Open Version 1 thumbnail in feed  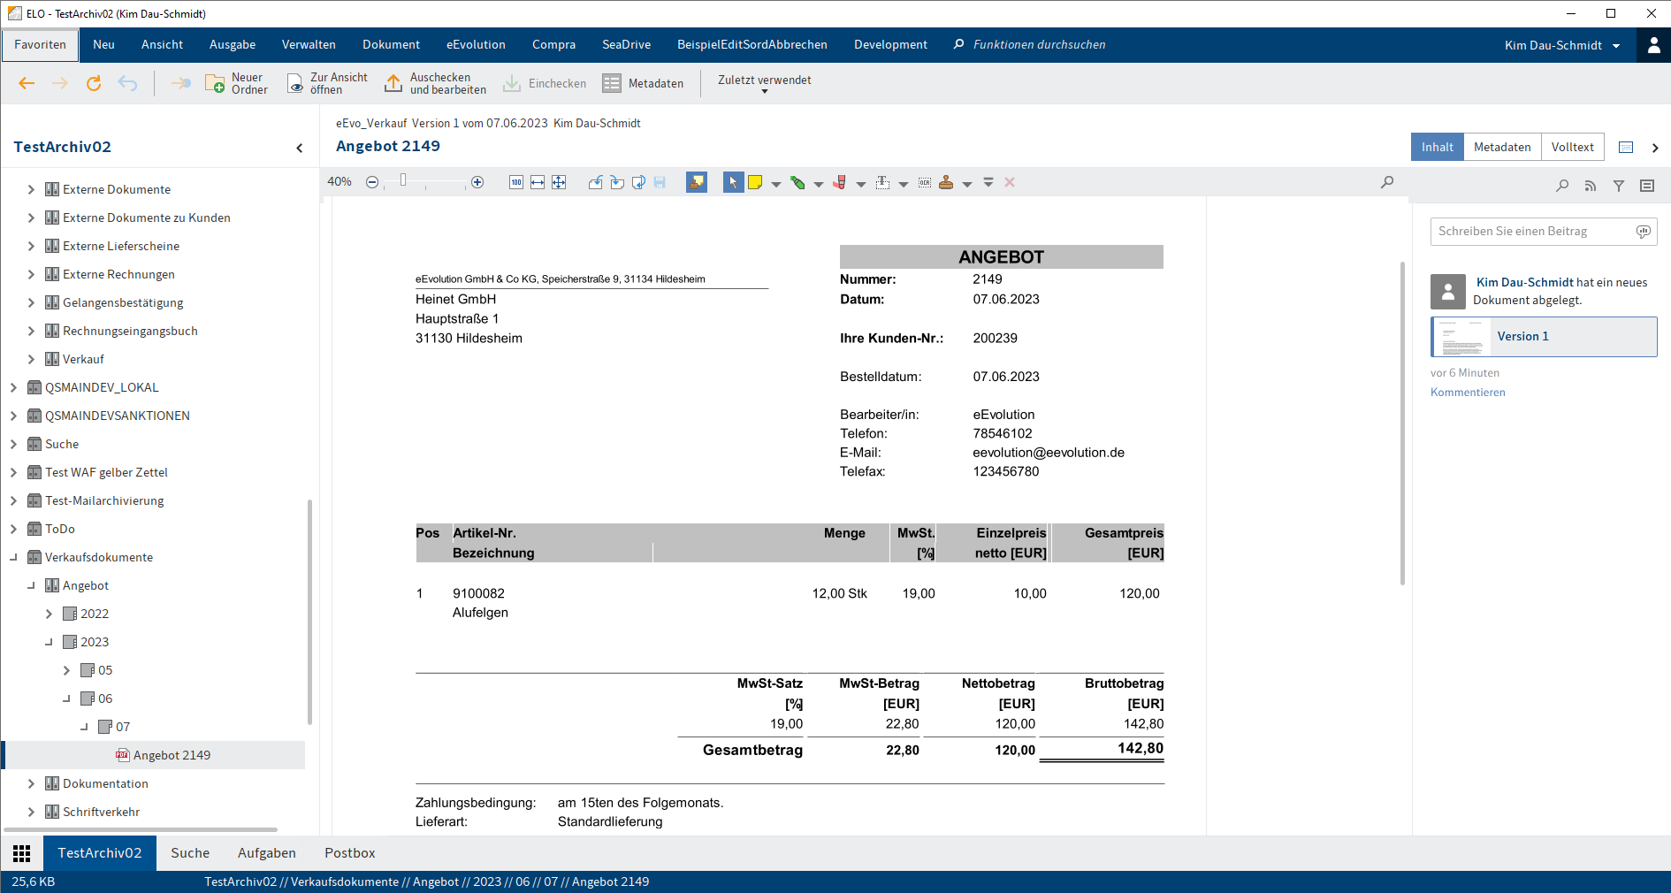1544,337
